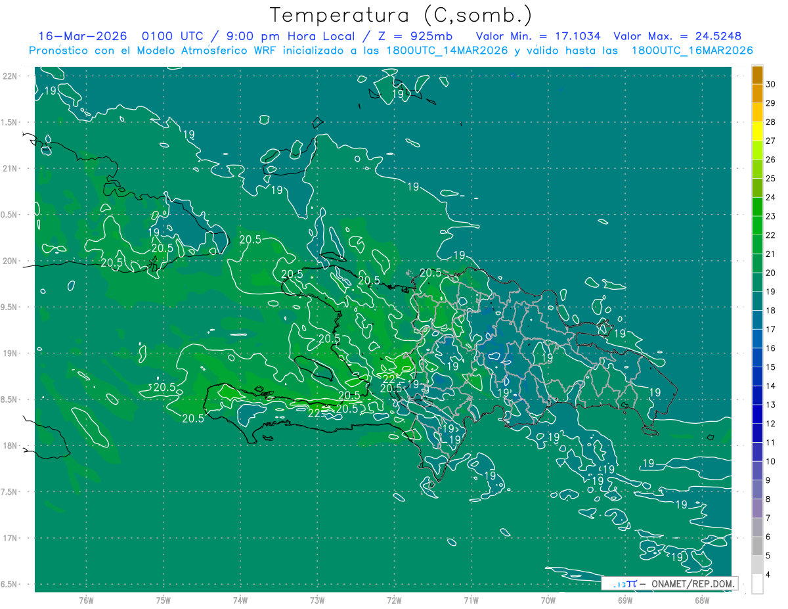Click the '71W' longitude axis label
This screenshot has width=788, height=609.
(x=471, y=600)
